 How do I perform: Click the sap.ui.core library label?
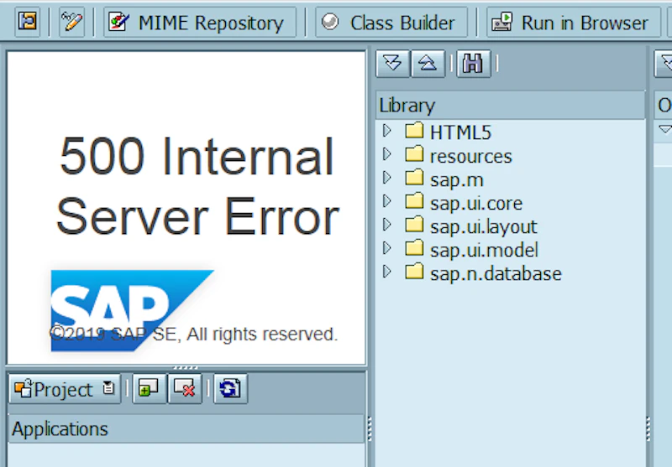click(x=476, y=204)
